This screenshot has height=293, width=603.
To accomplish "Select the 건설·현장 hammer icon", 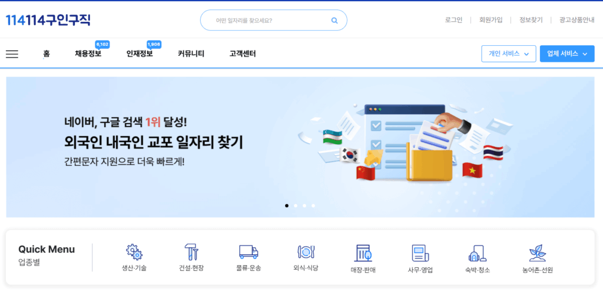I will coord(191,252).
